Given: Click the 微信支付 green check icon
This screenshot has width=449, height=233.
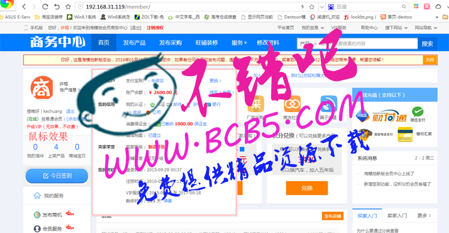Looking at the screenshot, I should 417,111.
